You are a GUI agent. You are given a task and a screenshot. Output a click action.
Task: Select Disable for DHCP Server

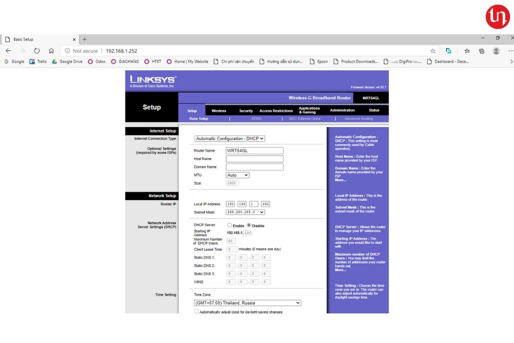click(249, 225)
